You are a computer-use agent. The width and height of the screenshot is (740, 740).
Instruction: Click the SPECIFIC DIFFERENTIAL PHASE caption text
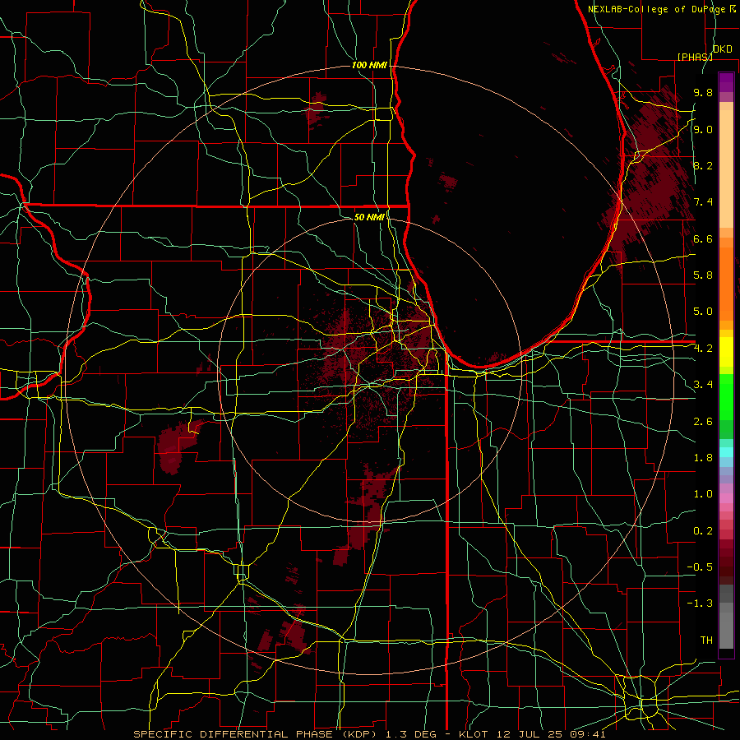click(x=234, y=734)
